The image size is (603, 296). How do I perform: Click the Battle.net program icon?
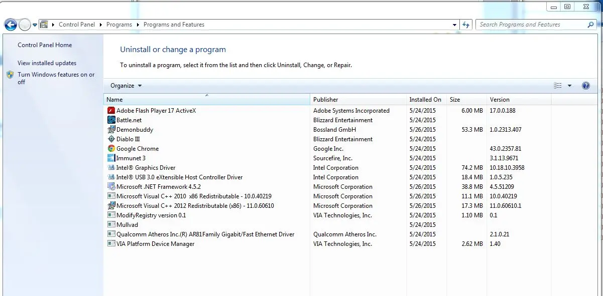(x=111, y=120)
